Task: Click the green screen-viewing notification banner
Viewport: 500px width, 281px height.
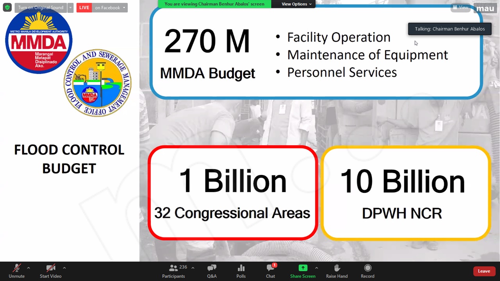Action: pyautogui.click(x=214, y=4)
